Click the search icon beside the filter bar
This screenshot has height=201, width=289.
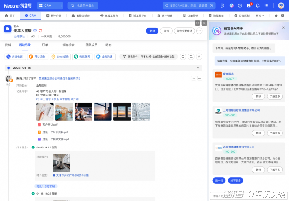click(x=184, y=56)
